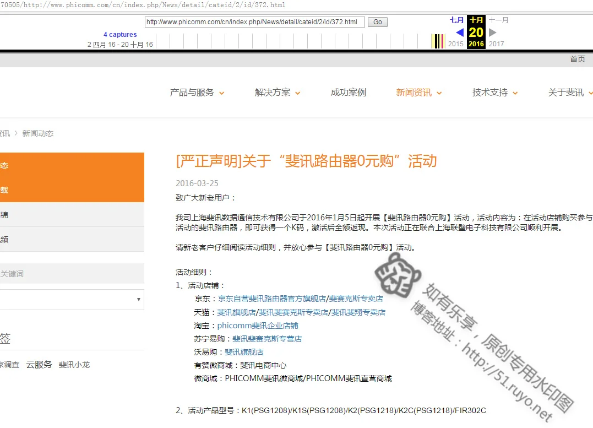Open 京东自营斐讯路由器官方旗舰店 link

click(271, 299)
